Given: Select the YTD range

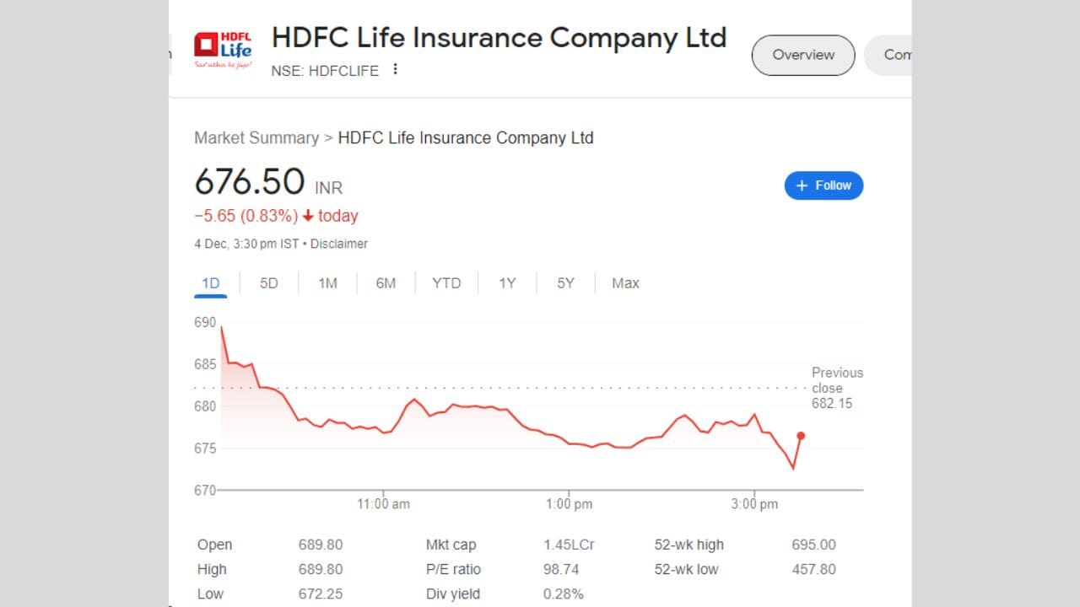Looking at the screenshot, I should (x=446, y=282).
